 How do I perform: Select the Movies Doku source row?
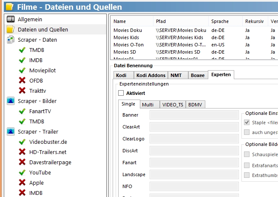click(194, 30)
